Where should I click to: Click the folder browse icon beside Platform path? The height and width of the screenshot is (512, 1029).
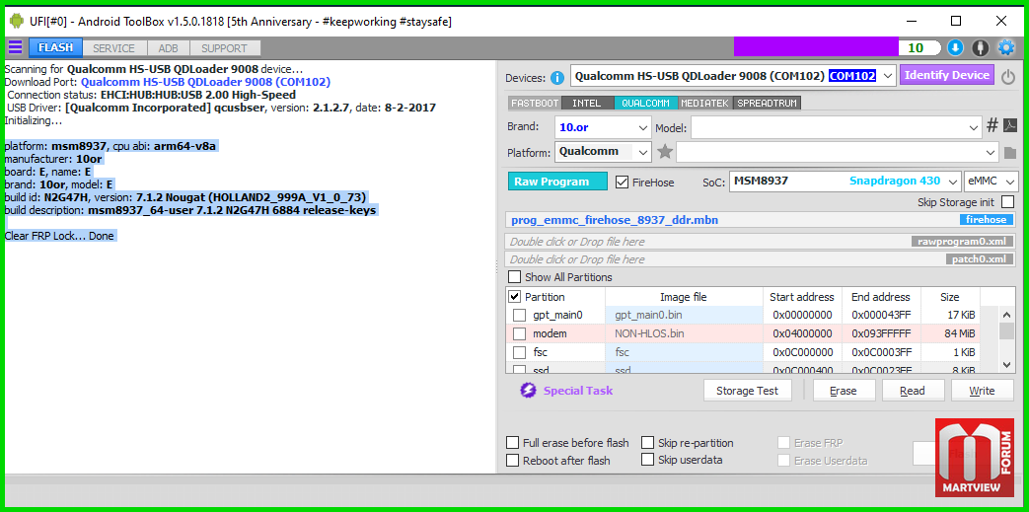(1010, 153)
